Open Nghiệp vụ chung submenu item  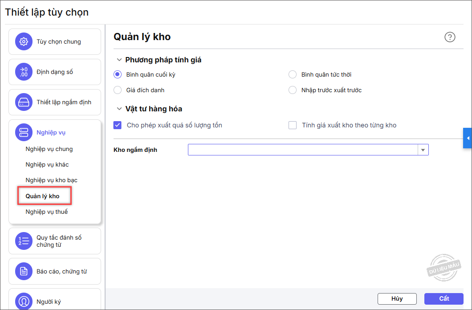point(49,149)
